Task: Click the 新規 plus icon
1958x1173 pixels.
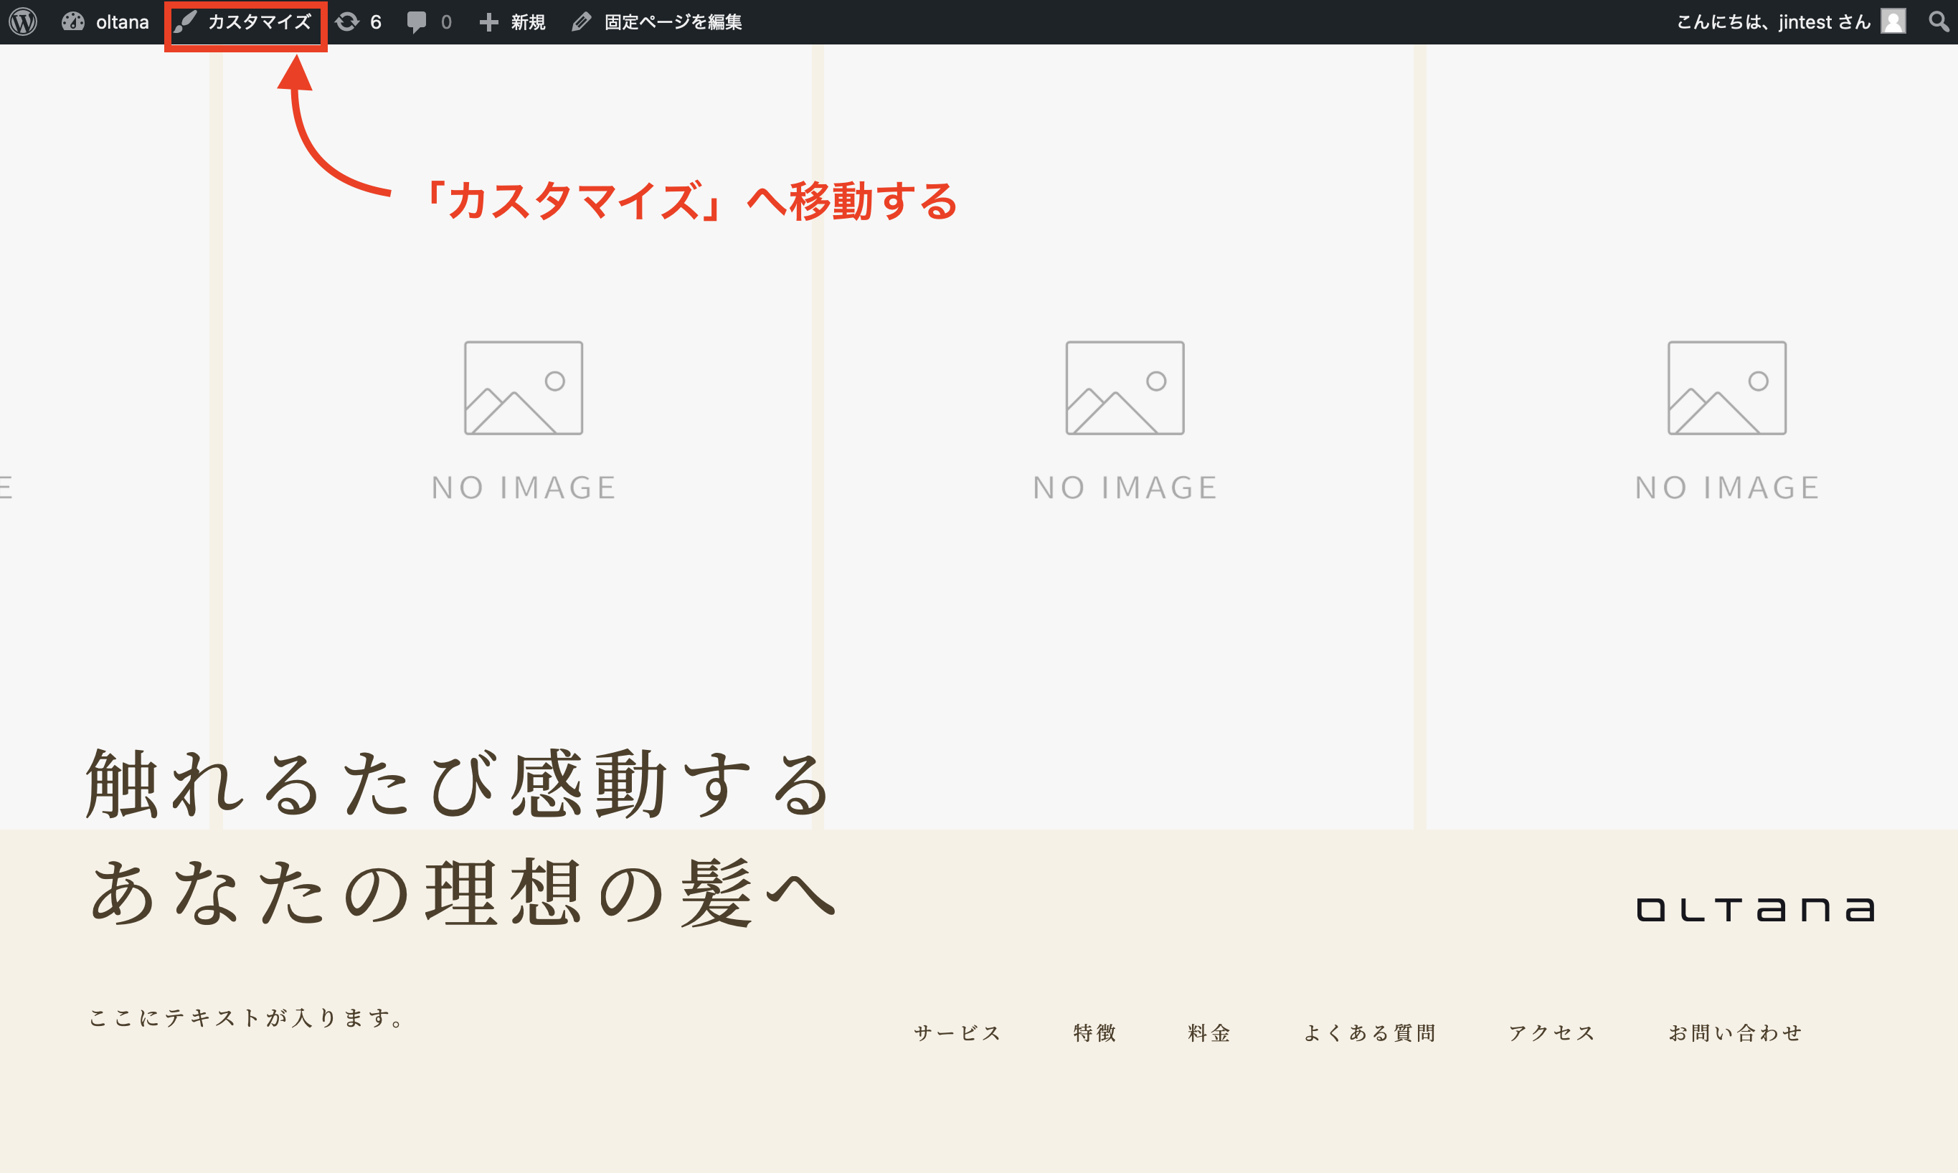Action: point(488,22)
